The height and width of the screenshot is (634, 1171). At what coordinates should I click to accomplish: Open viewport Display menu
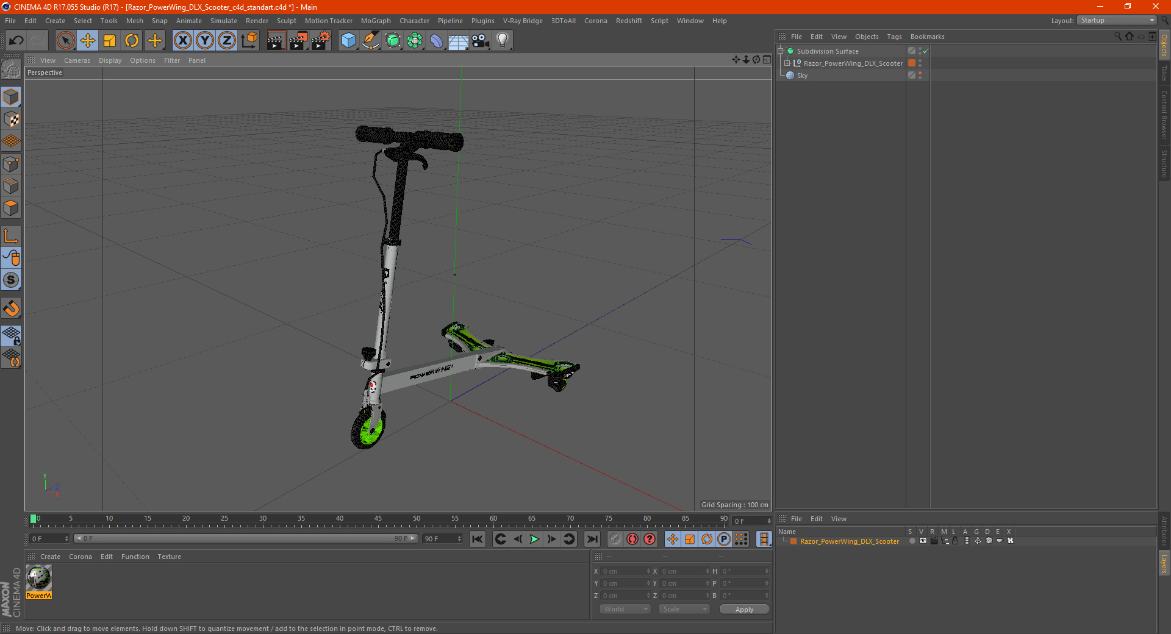(110, 60)
